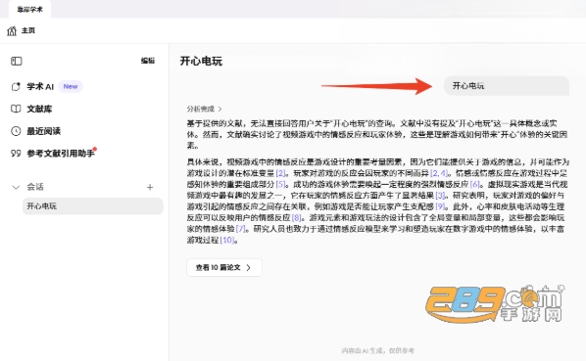Click the 编辑 button in sidebar
This screenshot has width=586, height=361.
[148, 61]
